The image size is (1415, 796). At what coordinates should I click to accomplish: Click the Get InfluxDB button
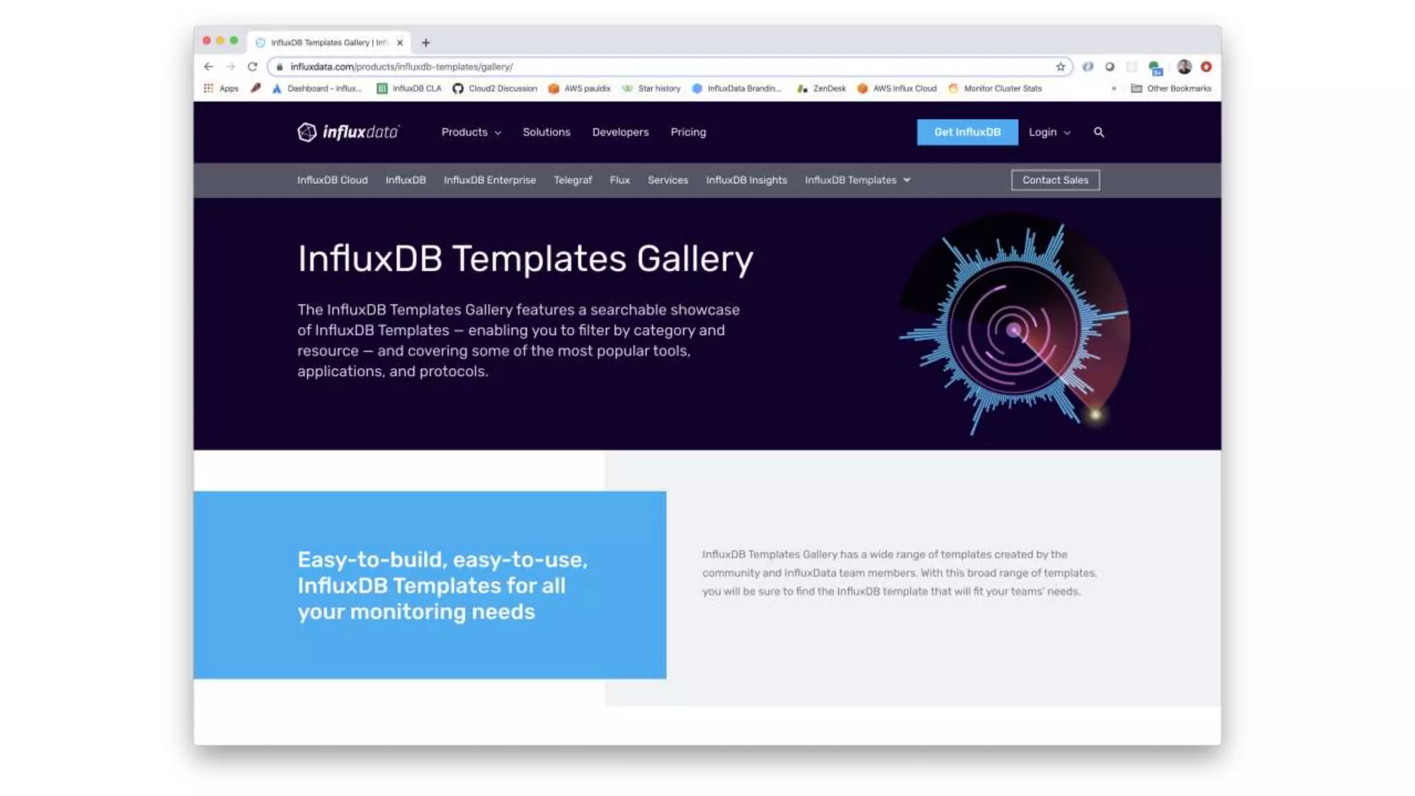[x=967, y=132]
